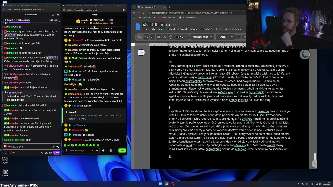Open the Edit menu in Docs
Screen dimensions: 333x187
click(153, 29)
